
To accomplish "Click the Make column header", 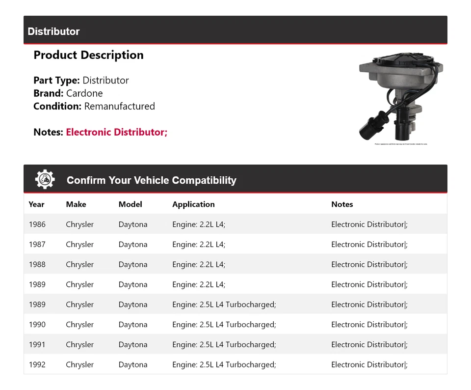I will coord(76,204).
